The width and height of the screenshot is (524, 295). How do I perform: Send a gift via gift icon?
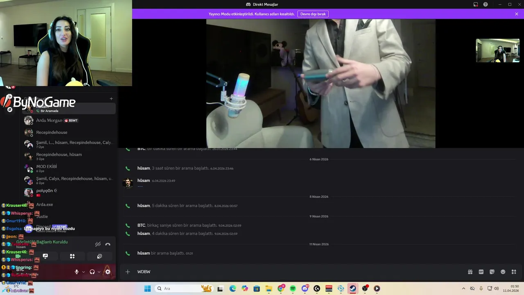pos(470,272)
